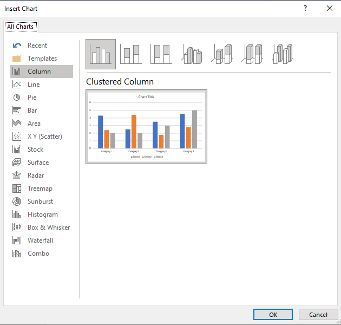341x325 pixels.
Task: Click the Stock chart category icon
Action: coord(17,149)
